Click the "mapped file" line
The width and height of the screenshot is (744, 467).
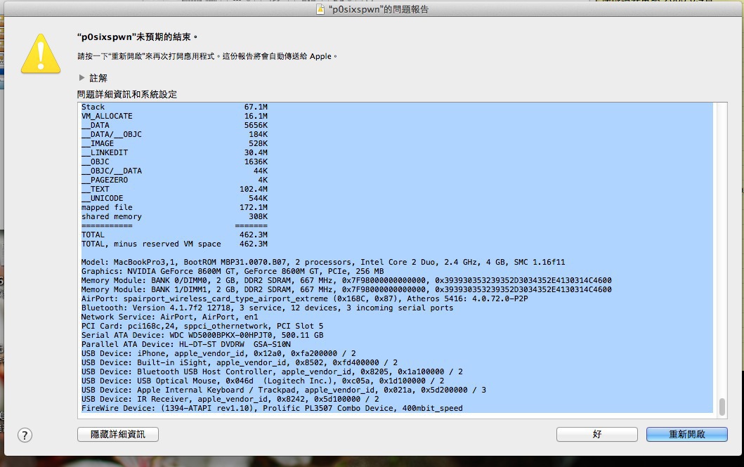click(x=174, y=207)
